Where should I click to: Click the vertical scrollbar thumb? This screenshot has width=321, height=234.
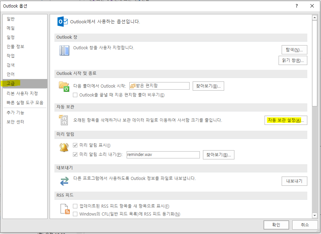point(314,63)
